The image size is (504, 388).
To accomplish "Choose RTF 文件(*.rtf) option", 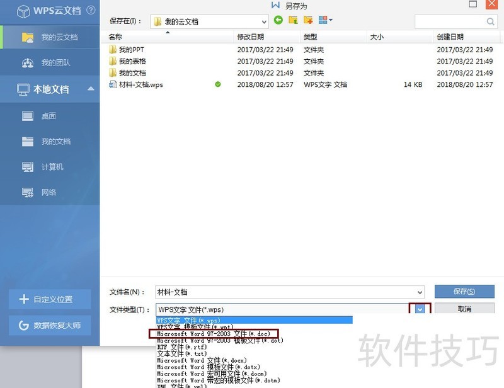I will [181, 347].
